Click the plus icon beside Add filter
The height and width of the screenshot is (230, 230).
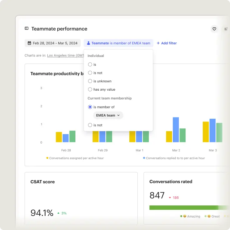[158, 43]
